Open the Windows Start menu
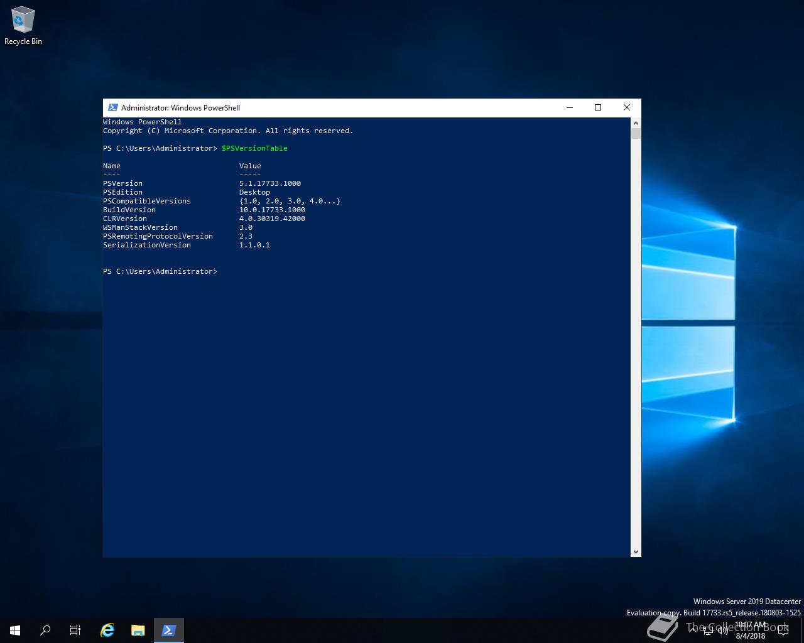This screenshot has width=804, height=643. pos(15,630)
